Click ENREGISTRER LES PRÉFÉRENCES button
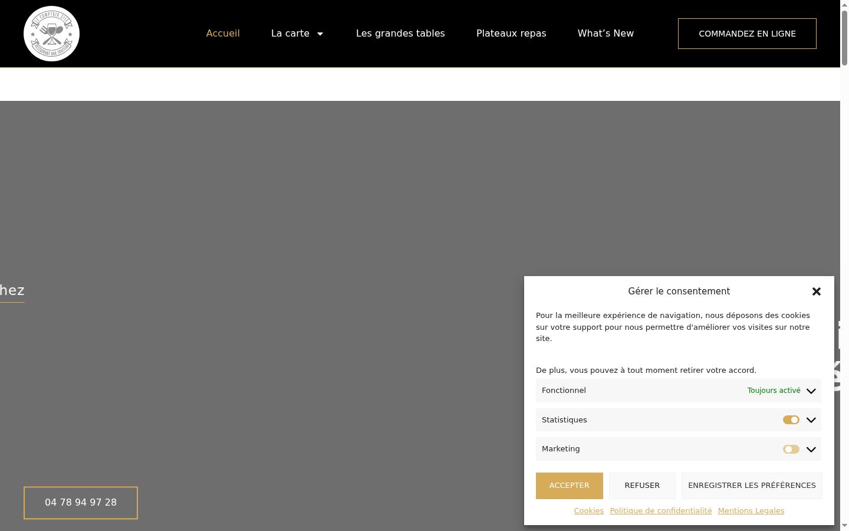Screen dimensions: 849x531 coord(752,486)
